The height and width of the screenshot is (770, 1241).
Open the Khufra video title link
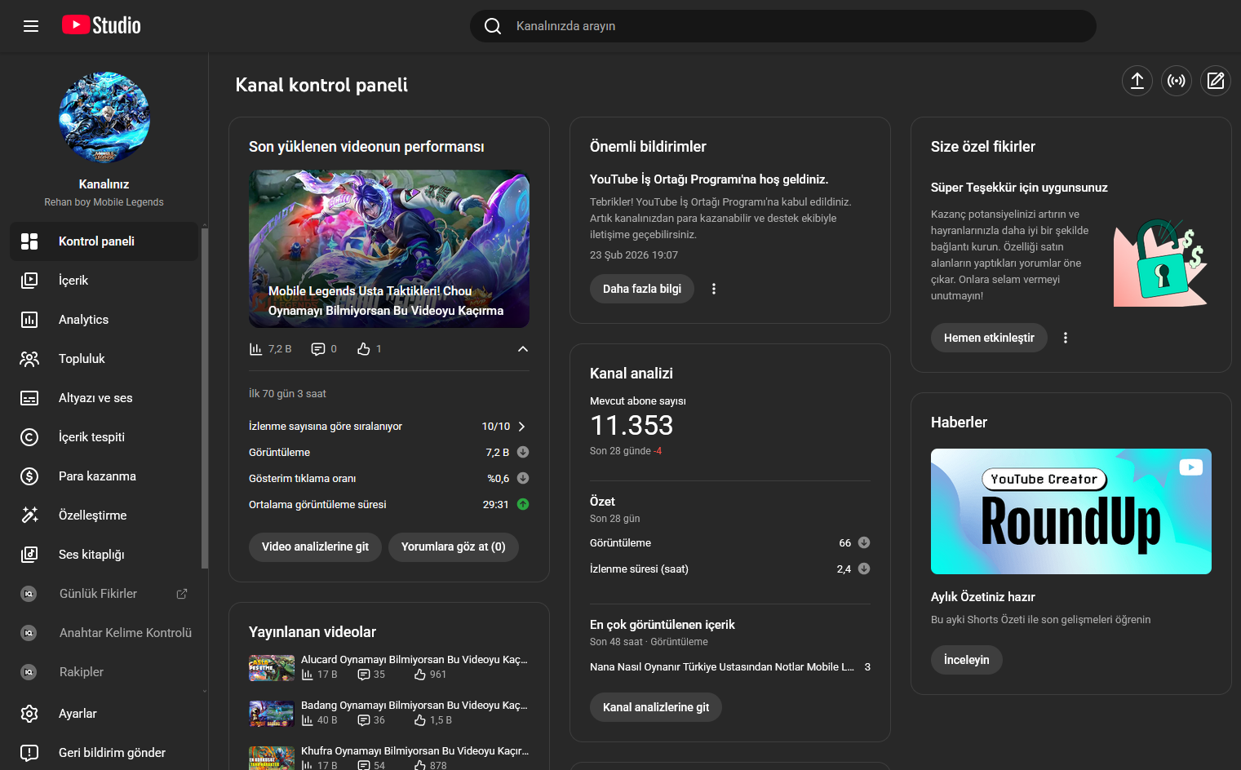[414, 751]
